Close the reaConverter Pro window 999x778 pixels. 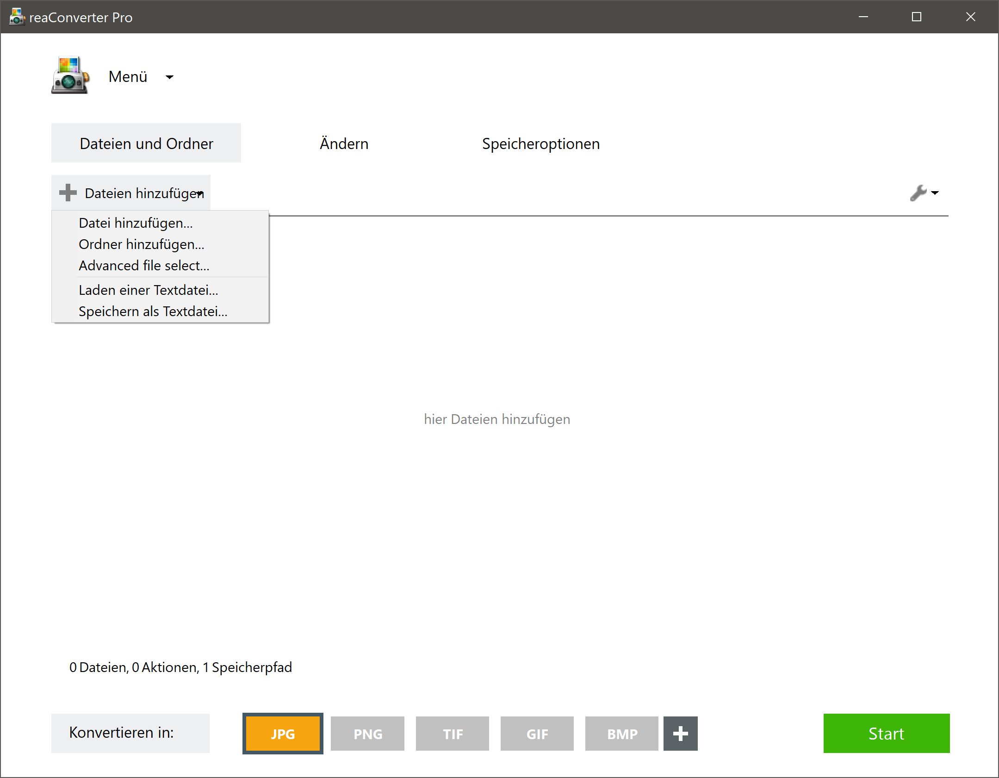click(x=971, y=17)
